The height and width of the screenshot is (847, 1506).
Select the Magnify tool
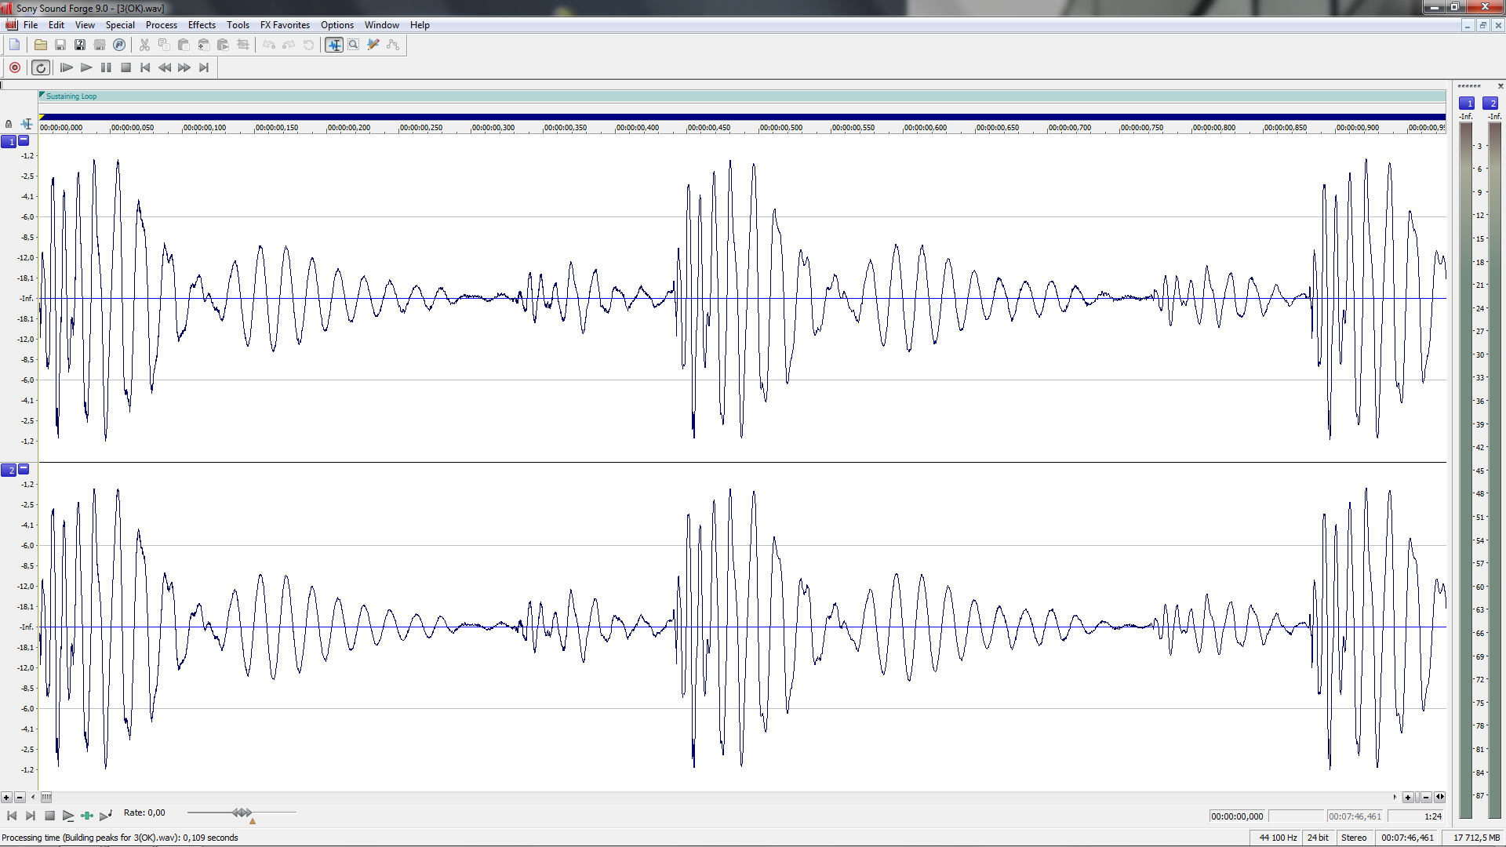354,45
